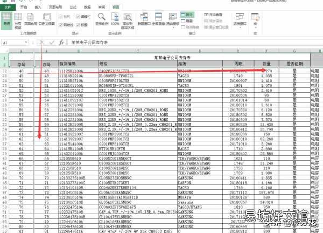The image size is (323, 233).
Task: Hide (隐藏) the current window
Action: [x=187, y=21]
